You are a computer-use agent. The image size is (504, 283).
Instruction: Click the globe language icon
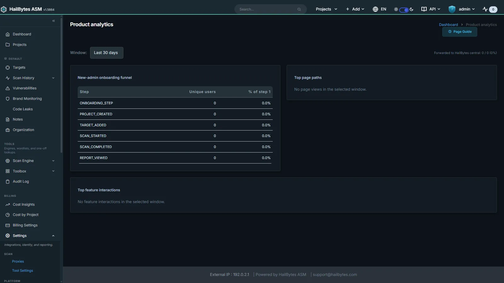tap(375, 9)
